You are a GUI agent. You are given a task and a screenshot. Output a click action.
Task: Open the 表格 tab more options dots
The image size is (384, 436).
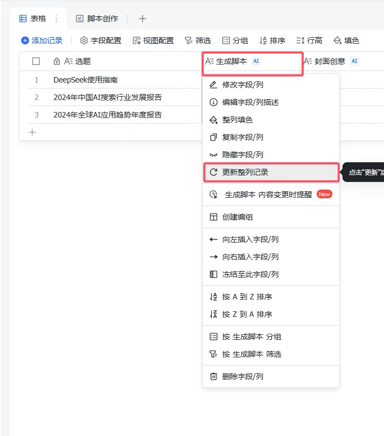pyautogui.click(x=56, y=19)
